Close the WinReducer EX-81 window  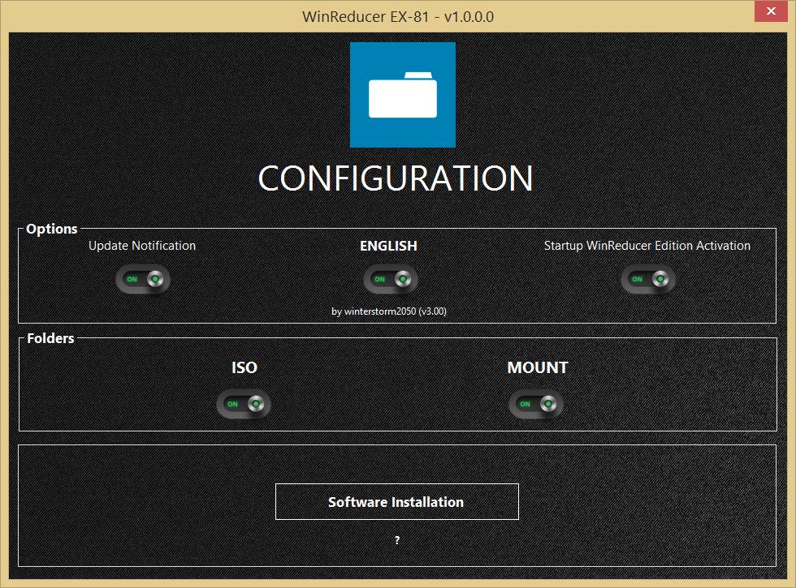tap(771, 11)
